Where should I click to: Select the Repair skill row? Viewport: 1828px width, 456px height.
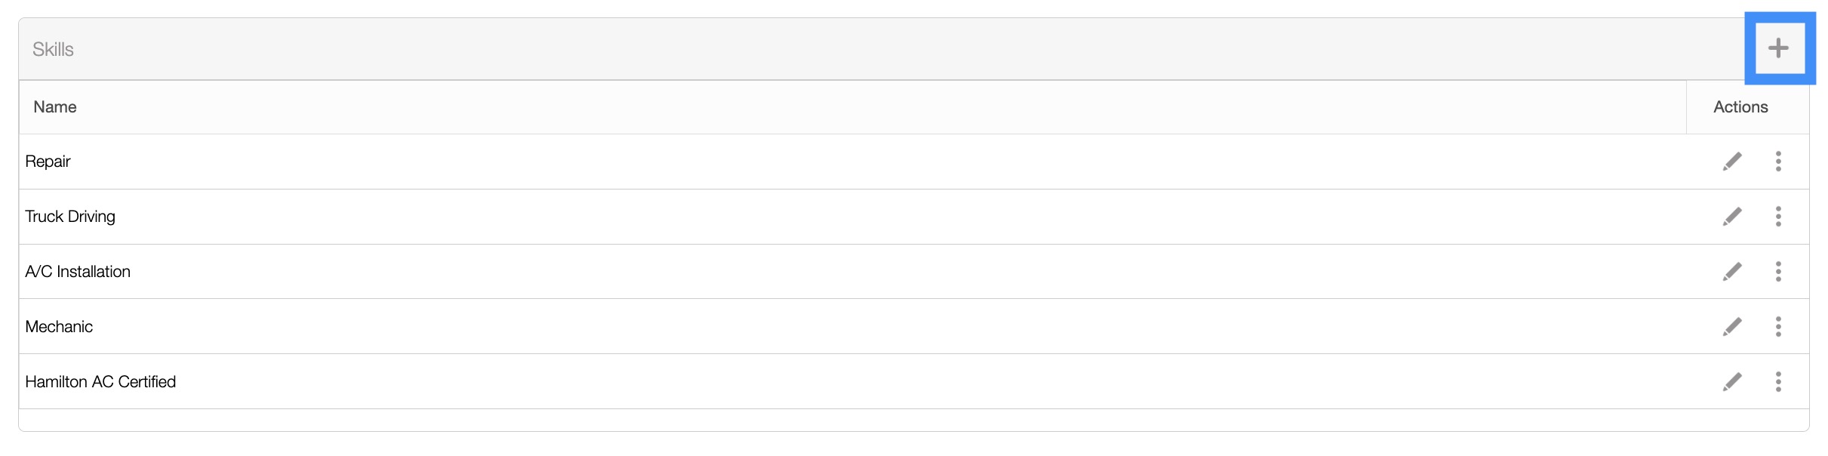48,162
